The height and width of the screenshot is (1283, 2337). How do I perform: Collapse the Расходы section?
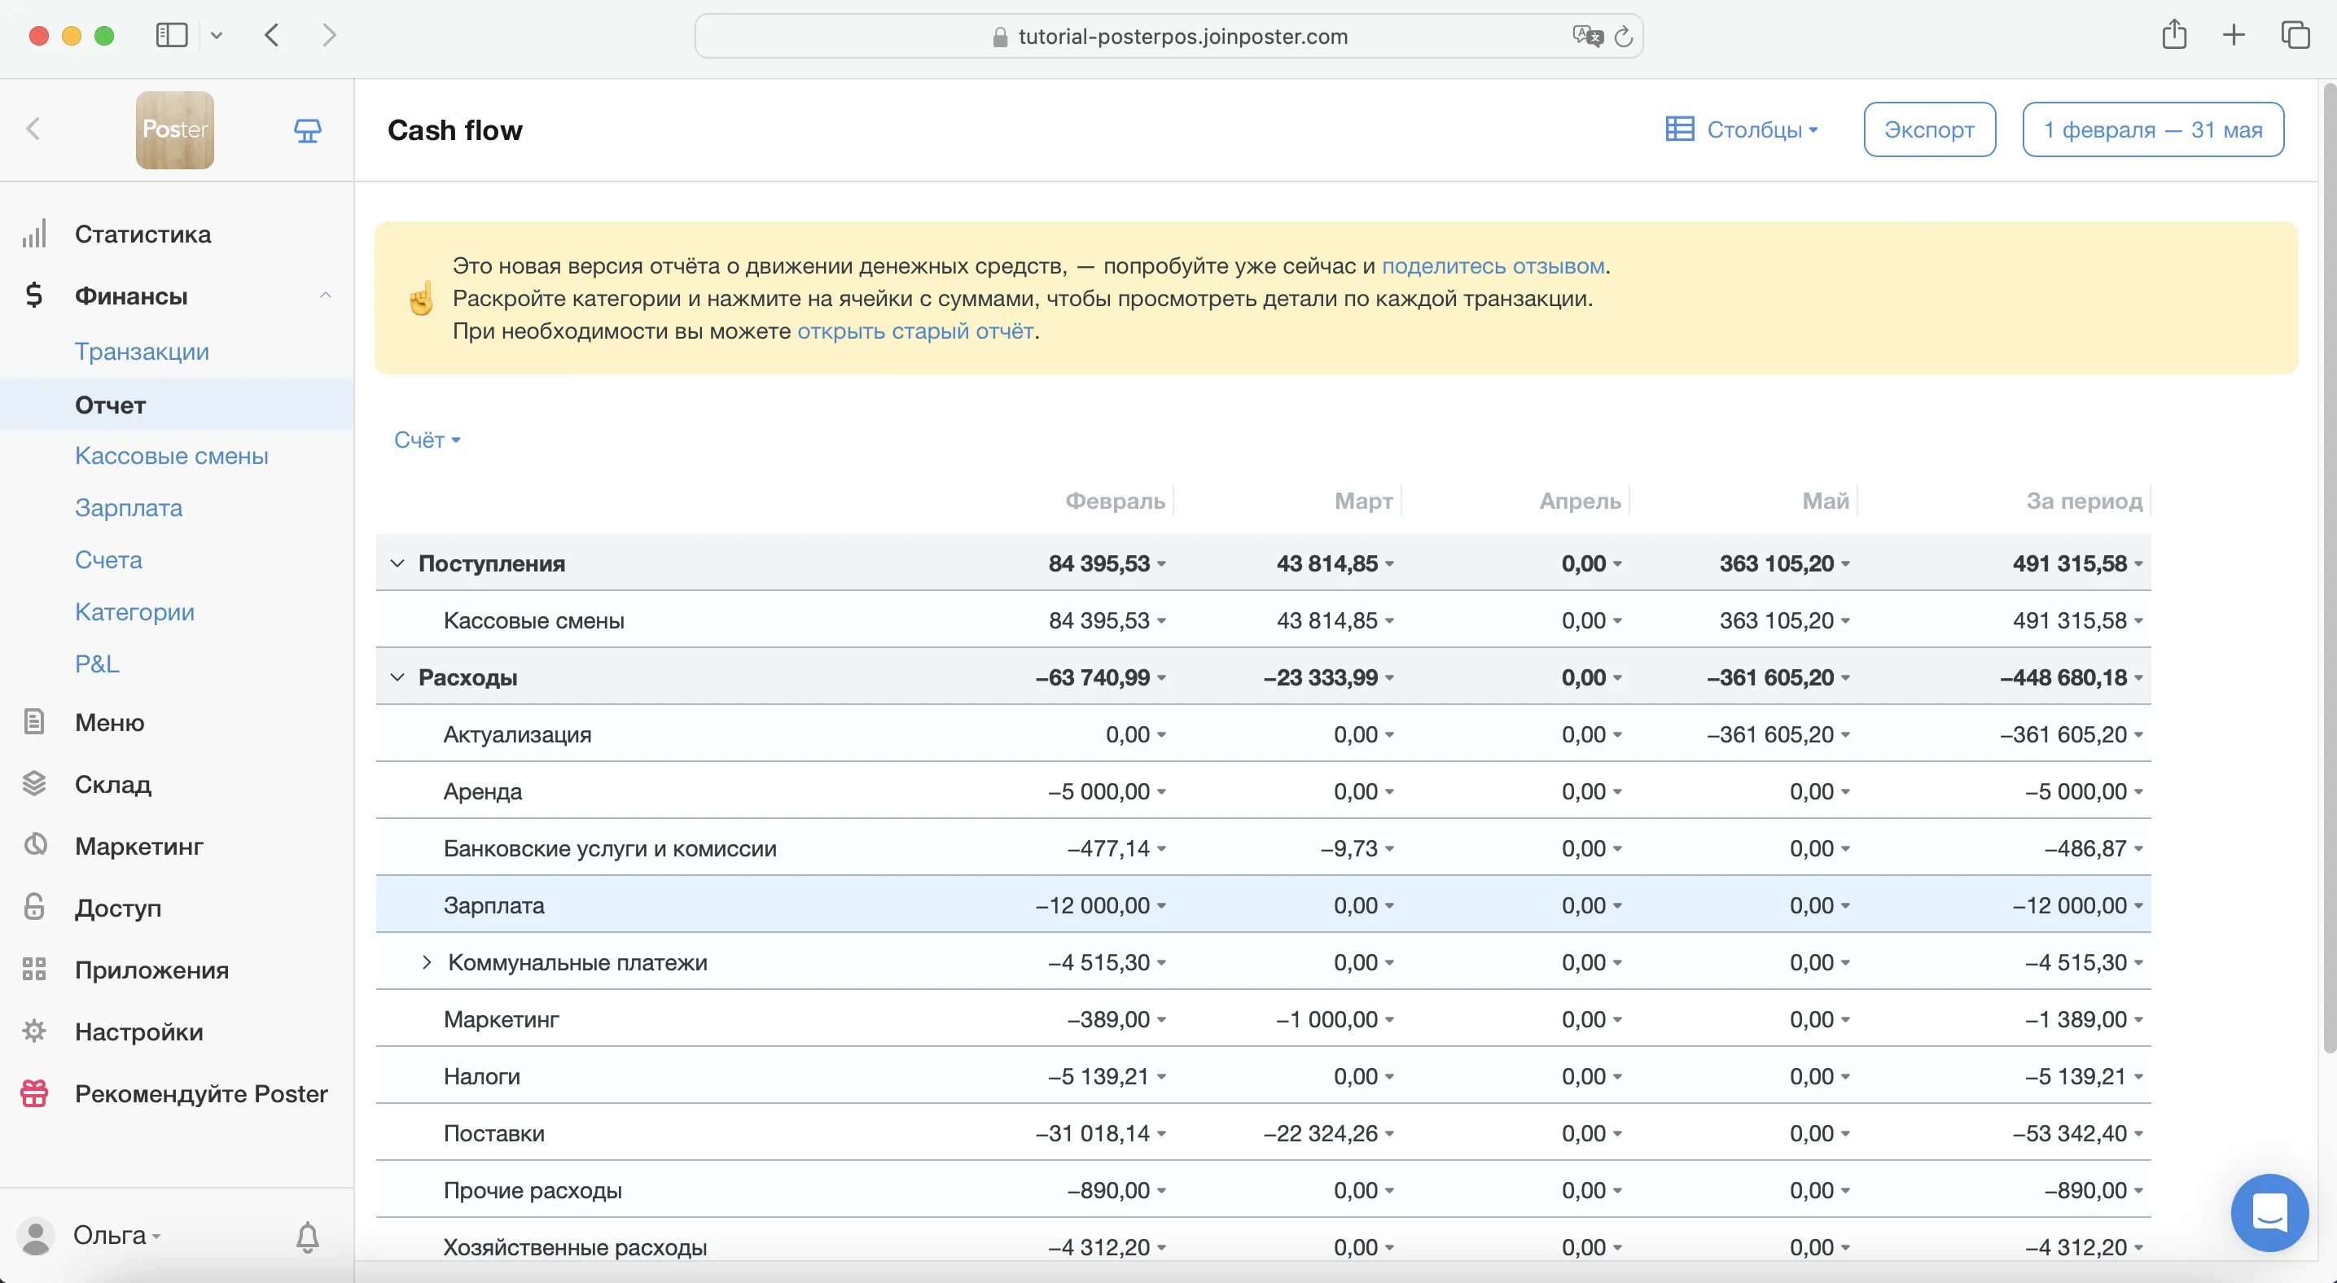[397, 677]
